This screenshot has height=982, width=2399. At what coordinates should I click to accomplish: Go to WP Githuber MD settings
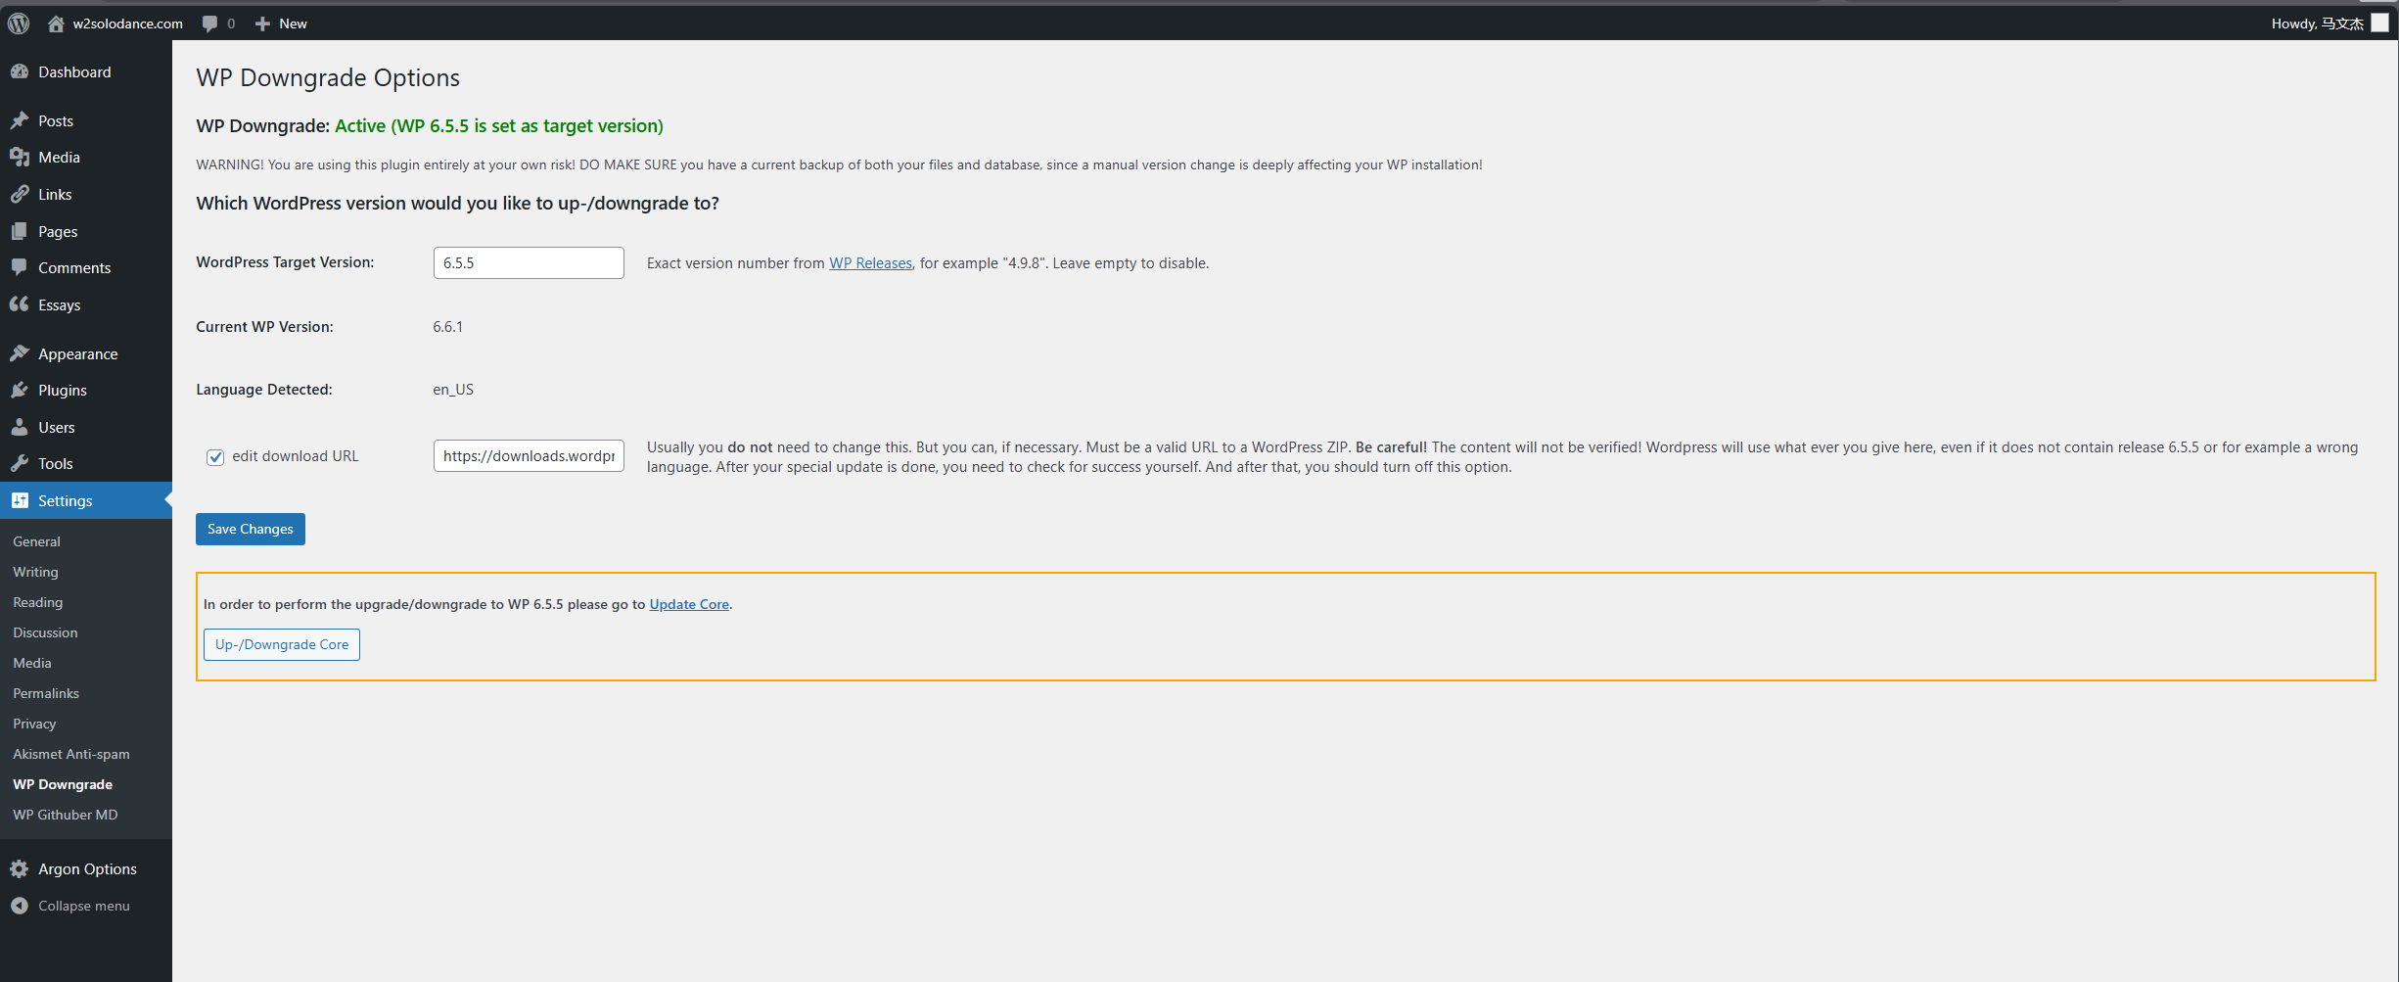tap(65, 815)
